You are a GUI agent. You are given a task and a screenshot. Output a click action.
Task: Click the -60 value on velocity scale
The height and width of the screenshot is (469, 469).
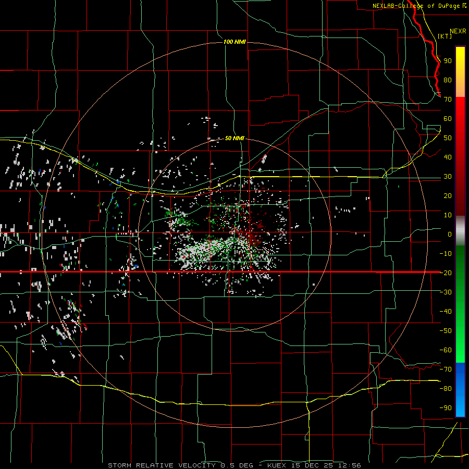coord(446,350)
